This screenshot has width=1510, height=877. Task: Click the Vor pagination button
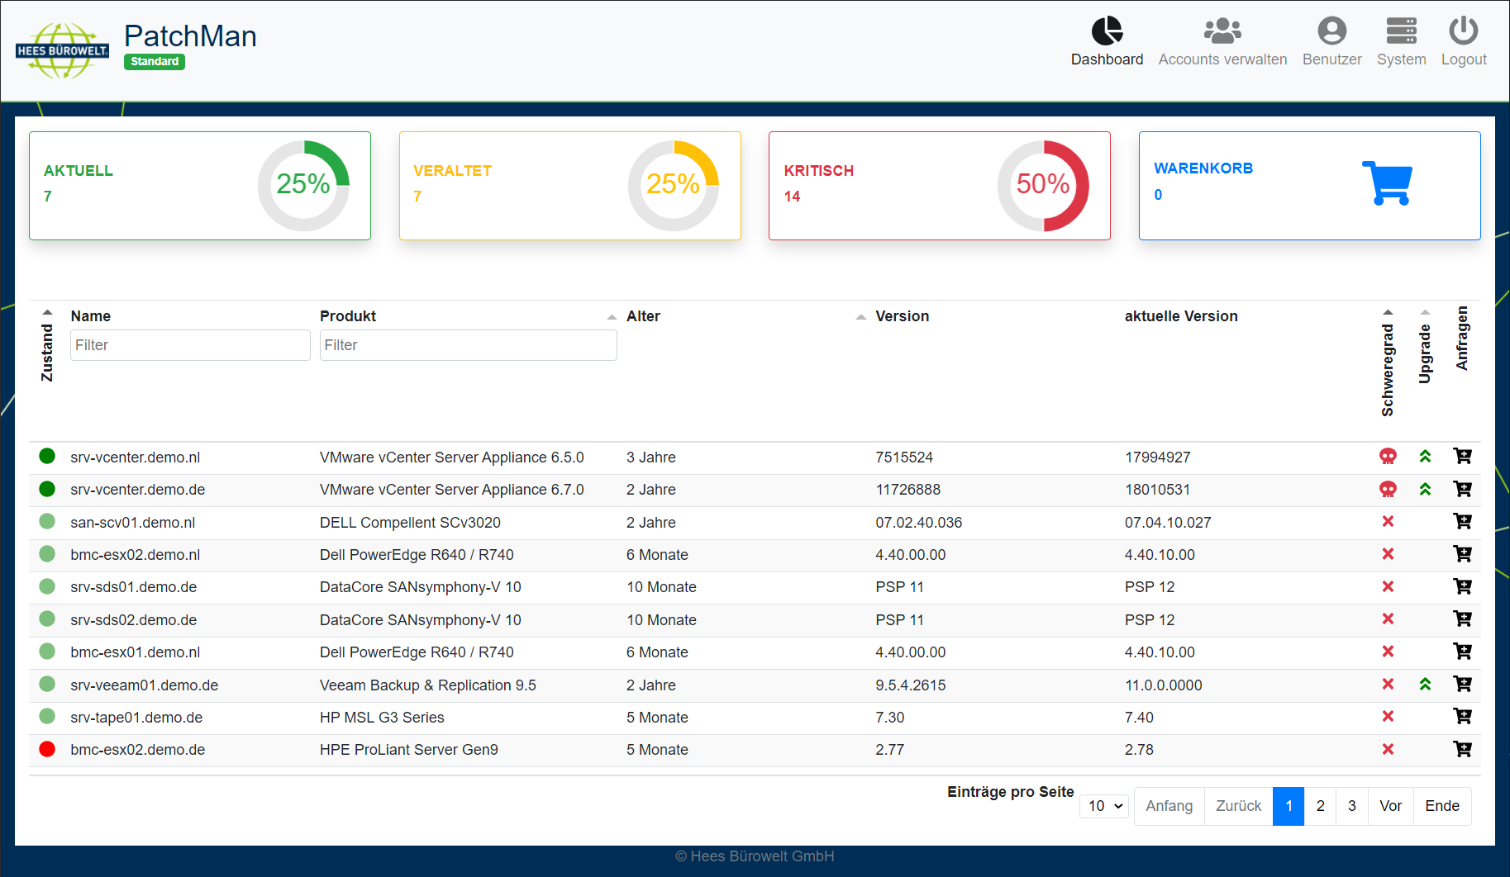[1390, 806]
